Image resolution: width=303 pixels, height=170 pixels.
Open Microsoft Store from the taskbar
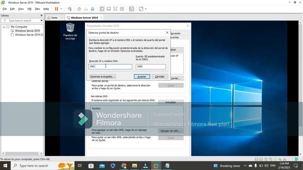pos(91,166)
